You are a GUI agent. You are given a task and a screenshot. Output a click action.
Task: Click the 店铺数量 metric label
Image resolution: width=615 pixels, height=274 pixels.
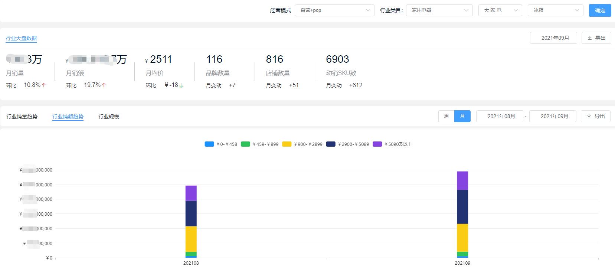[278, 73]
